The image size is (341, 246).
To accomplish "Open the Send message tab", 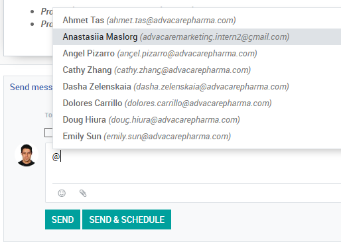I will 31,87.
